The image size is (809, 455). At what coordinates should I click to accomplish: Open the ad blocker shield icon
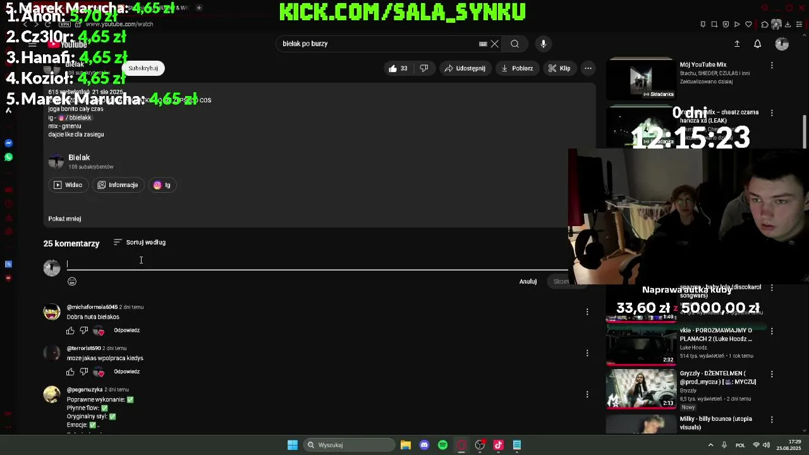(726, 25)
